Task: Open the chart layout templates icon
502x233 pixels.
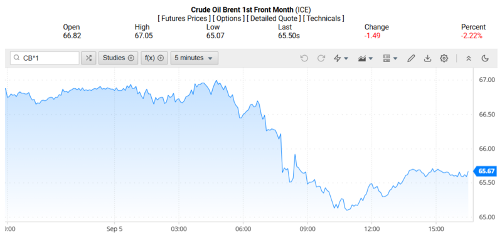Action: pyautogui.click(x=387, y=58)
